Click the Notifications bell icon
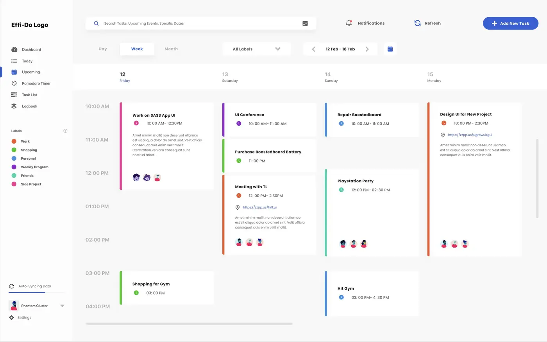547x342 pixels. coord(349,23)
